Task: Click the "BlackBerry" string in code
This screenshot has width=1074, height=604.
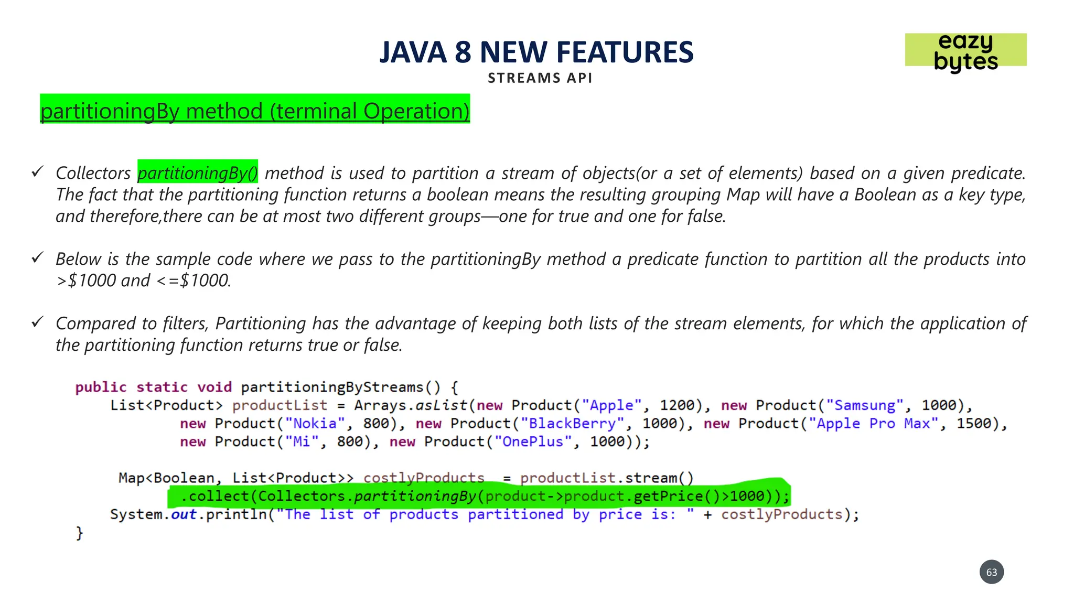Action: [573, 424]
